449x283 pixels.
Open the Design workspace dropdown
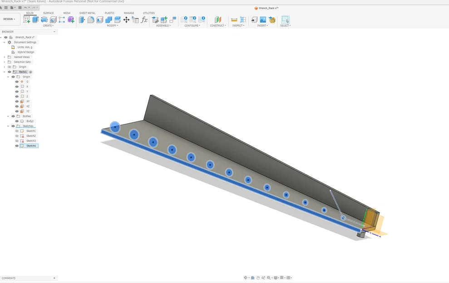coord(10,19)
